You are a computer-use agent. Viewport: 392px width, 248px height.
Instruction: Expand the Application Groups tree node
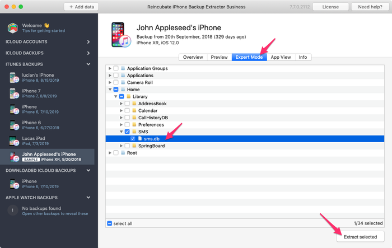click(x=110, y=68)
